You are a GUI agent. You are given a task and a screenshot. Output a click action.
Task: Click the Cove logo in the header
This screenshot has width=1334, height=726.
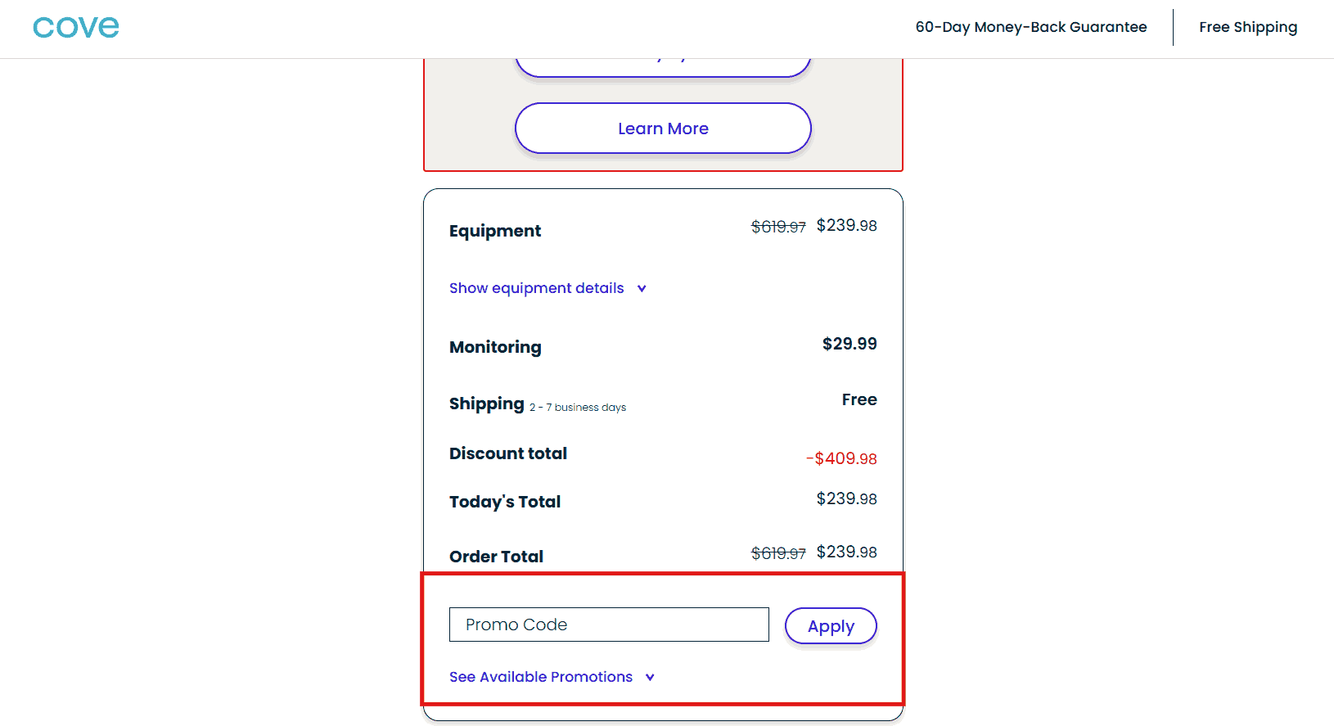[76, 27]
